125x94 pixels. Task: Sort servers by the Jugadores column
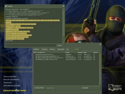[80, 52]
